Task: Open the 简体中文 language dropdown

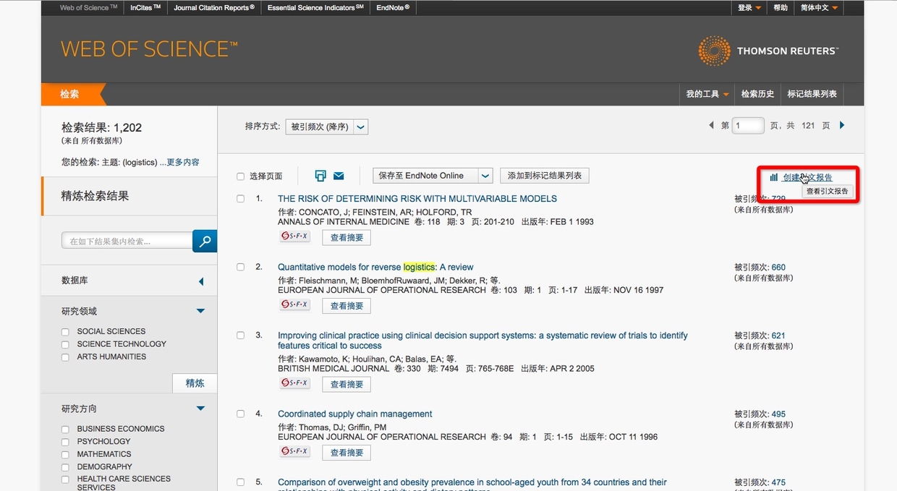Action: pos(819,8)
